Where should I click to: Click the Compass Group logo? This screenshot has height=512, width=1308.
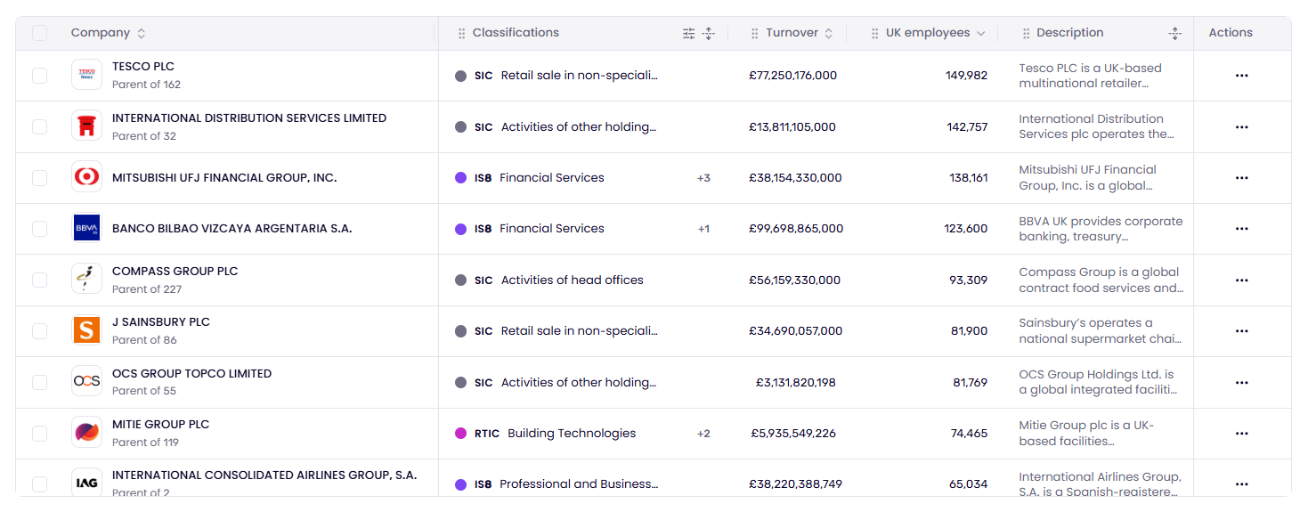click(x=86, y=280)
